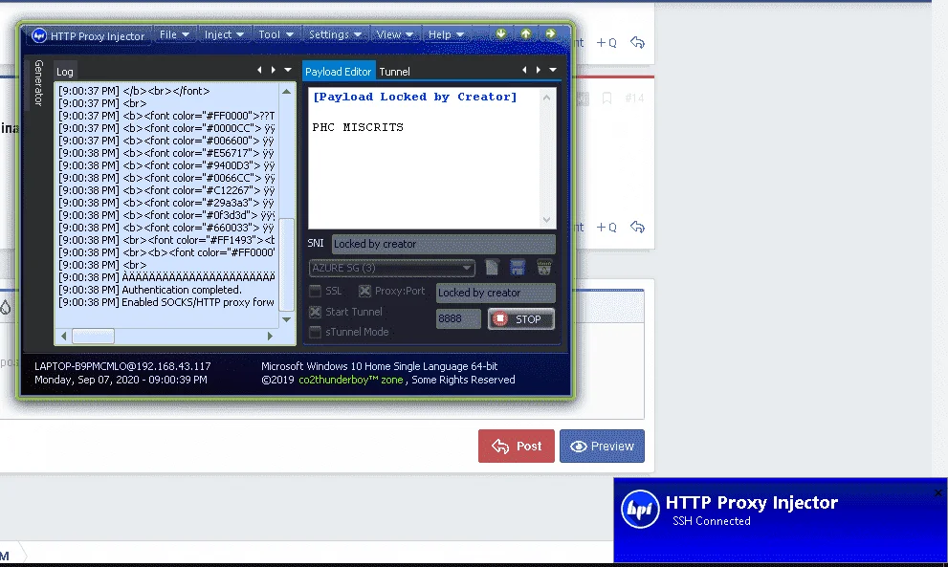Toggle the Proxy:Port checkbox
948x567 pixels.
364,292
